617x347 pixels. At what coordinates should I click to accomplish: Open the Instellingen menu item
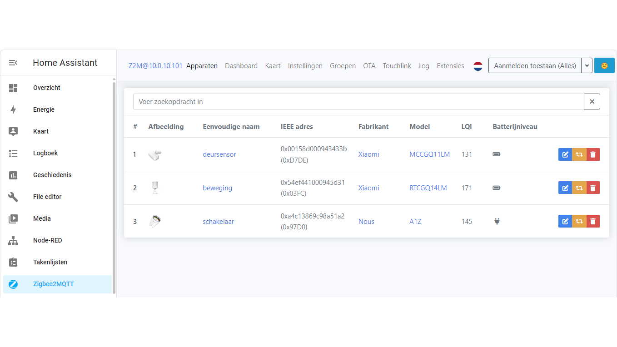(305, 66)
